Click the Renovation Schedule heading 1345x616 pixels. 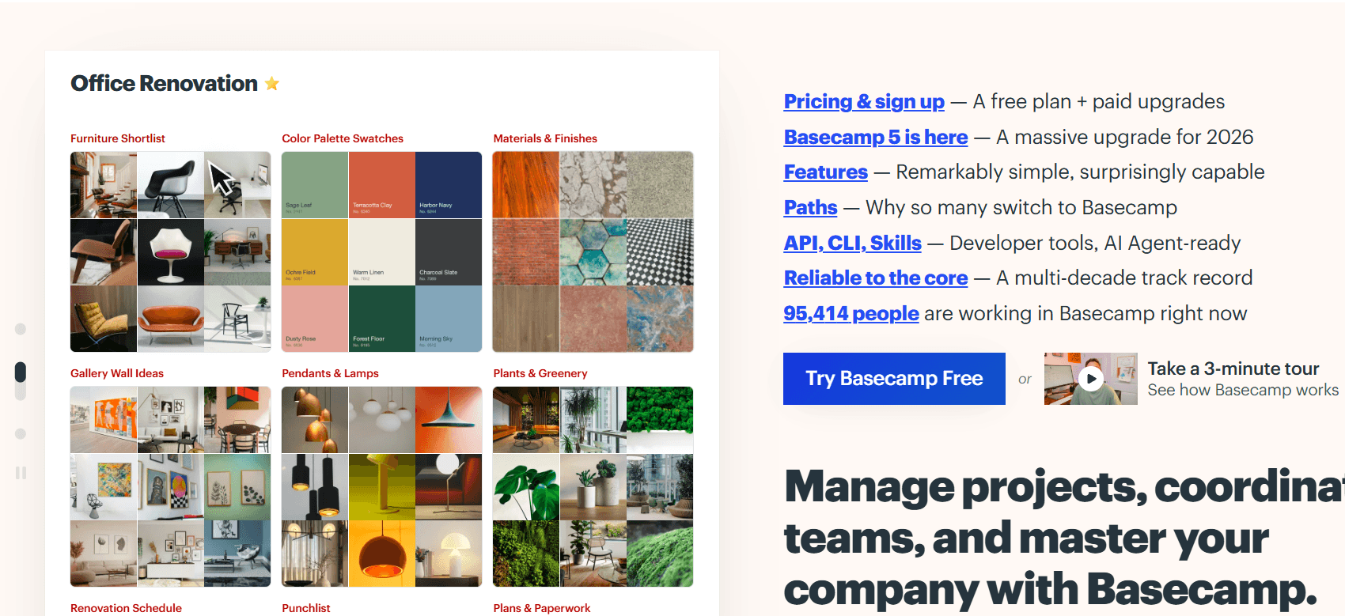pyautogui.click(x=126, y=608)
